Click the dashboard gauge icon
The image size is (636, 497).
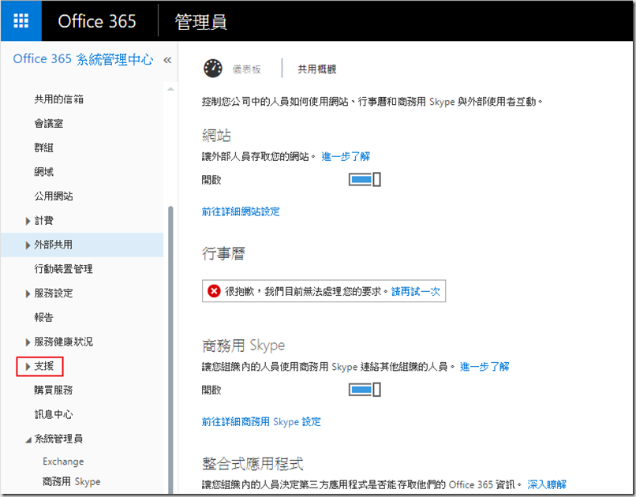(x=213, y=69)
